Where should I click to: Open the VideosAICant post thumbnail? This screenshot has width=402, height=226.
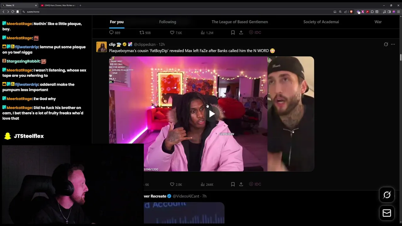(x=184, y=213)
